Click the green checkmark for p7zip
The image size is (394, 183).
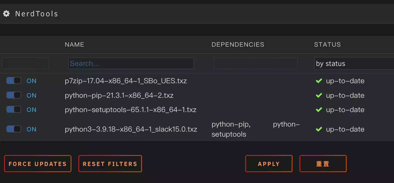(x=319, y=81)
